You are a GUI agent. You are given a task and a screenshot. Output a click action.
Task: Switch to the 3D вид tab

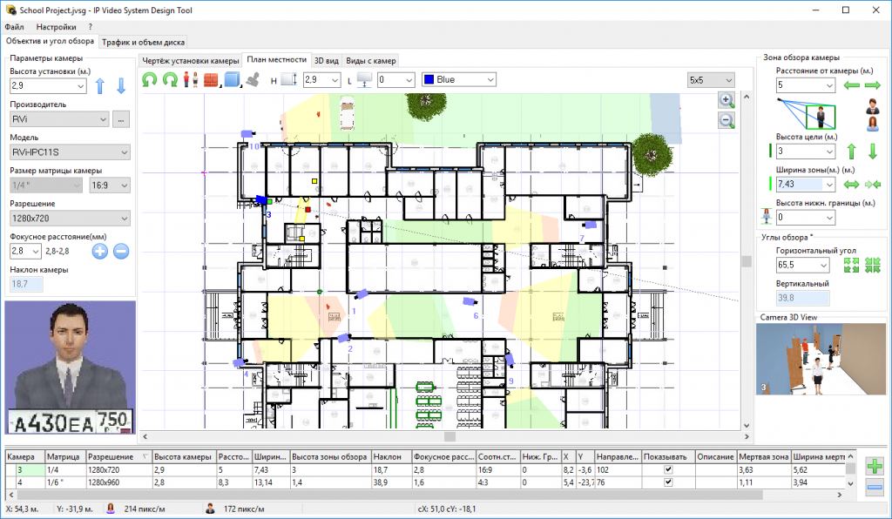tap(325, 60)
